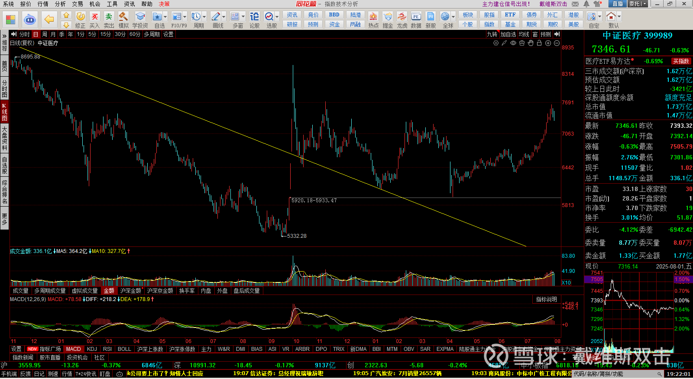The height and width of the screenshot is (379, 693).
Task: Click the 19:07 信达证券 news ticker headline
Action: [278, 373]
